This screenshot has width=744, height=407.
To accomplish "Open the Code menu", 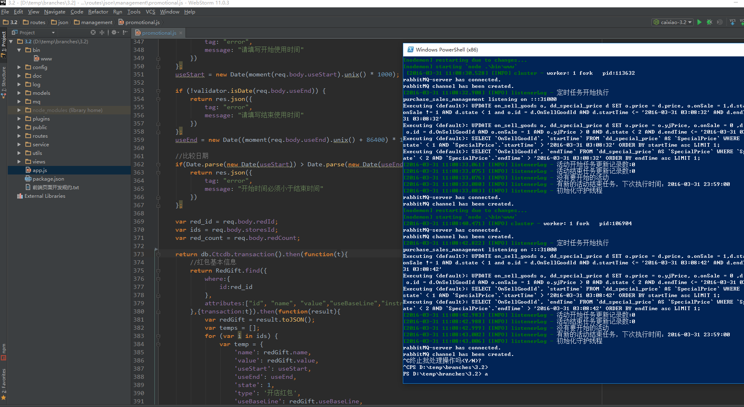I will [x=77, y=11].
